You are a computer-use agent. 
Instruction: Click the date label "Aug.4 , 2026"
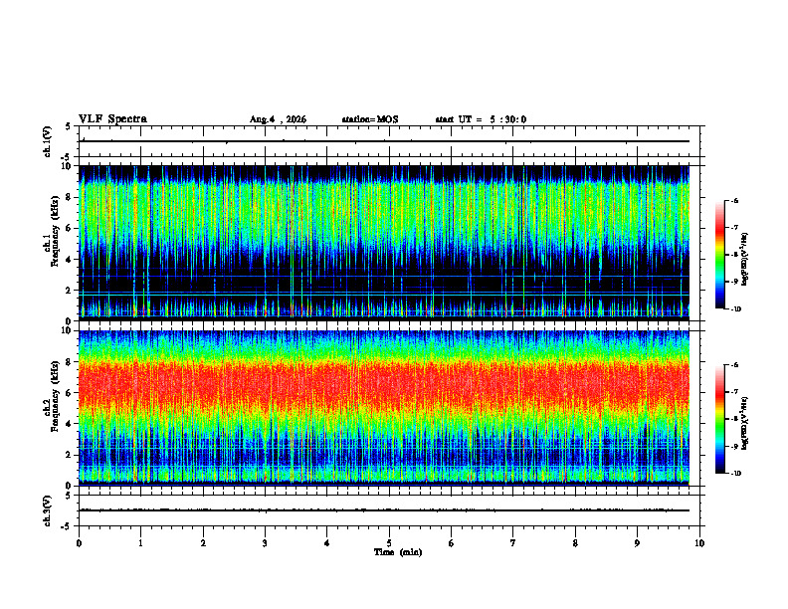pos(278,119)
